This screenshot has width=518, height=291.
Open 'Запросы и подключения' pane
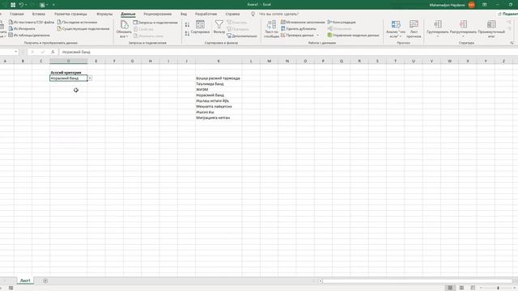coord(155,23)
